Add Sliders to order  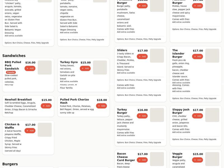point(142,57)
